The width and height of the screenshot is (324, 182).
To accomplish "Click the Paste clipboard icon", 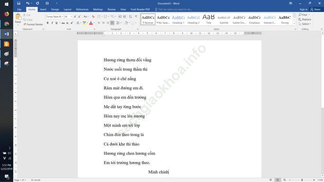I will tap(18, 18).
